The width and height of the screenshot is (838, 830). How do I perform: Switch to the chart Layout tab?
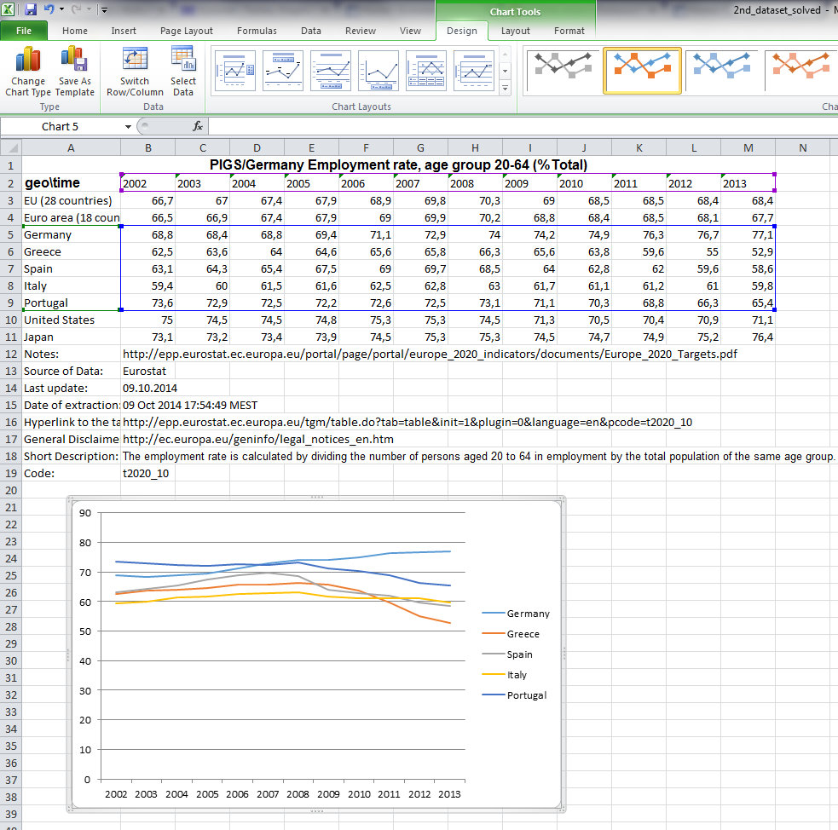[516, 31]
